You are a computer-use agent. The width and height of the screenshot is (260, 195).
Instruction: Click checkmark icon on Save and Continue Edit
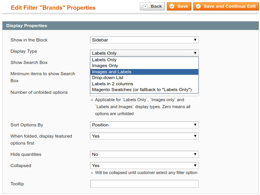click(x=198, y=6)
